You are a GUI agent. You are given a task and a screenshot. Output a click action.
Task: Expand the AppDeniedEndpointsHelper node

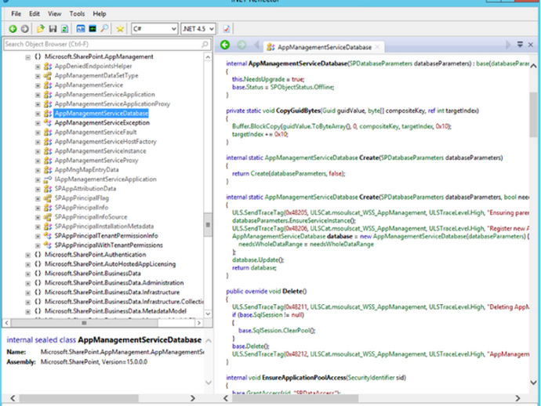tap(38, 67)
